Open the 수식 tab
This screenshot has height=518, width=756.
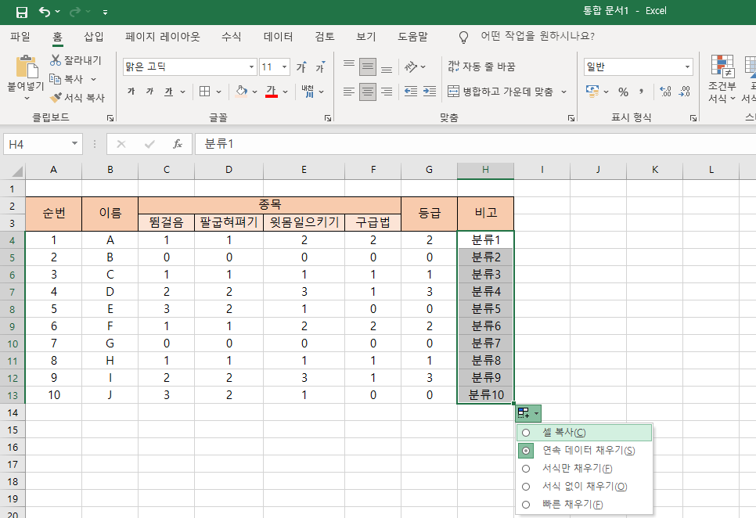click(232, 37)
